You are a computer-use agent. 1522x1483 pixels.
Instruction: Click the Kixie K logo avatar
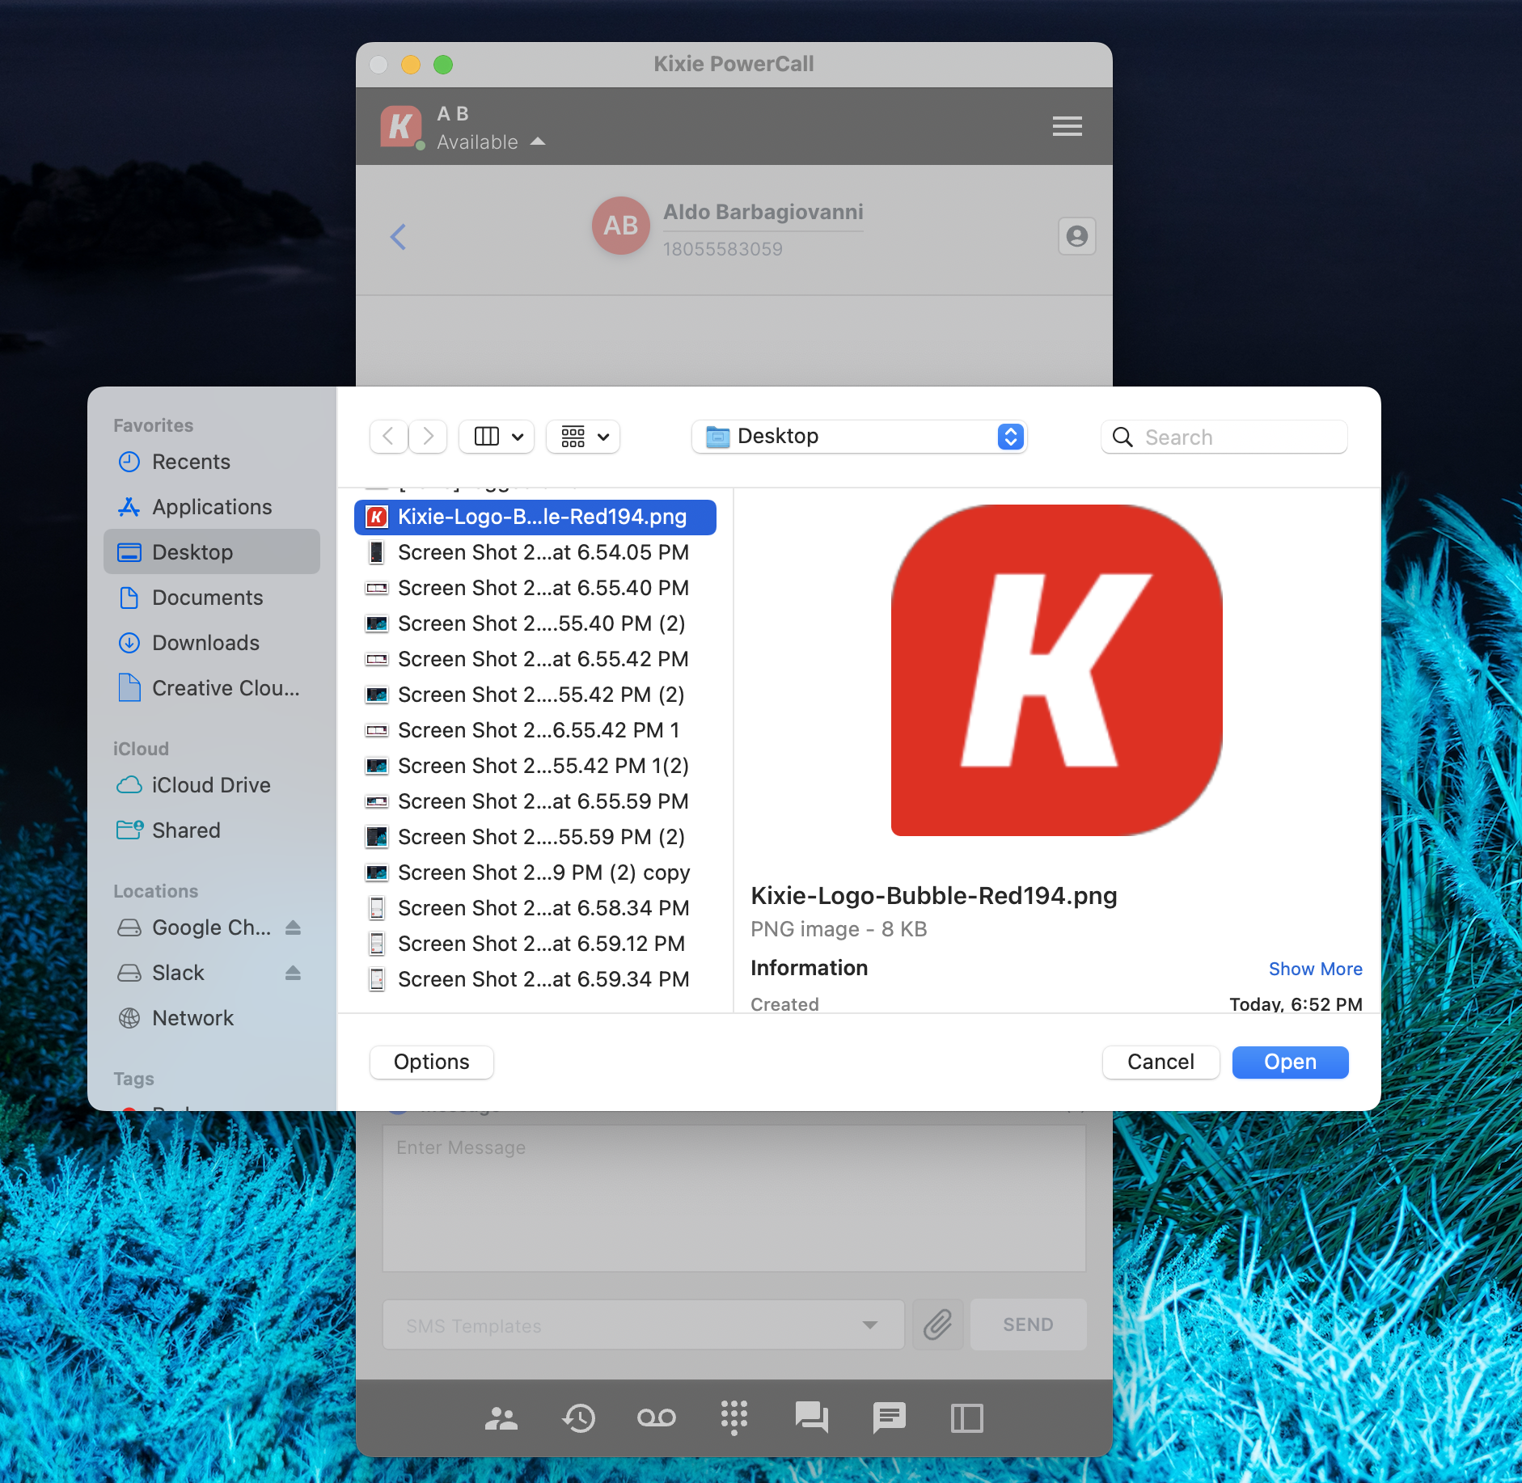(401, 126)
